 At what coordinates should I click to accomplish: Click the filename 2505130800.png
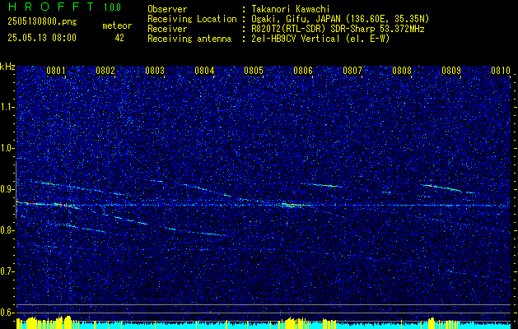click(42, 22)
